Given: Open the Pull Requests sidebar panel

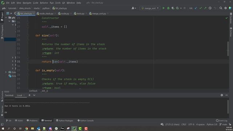Looking at the screenshot, I should pos(2,32).
